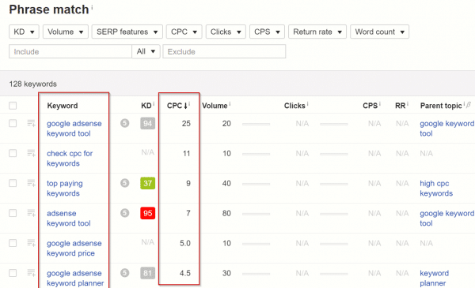
Task: Click volume trend bar for 'adsense keyword tool'
Action: (x=256, y=214)
